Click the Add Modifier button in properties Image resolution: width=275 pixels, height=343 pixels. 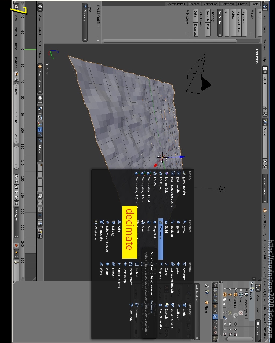[x=197, y=311]
